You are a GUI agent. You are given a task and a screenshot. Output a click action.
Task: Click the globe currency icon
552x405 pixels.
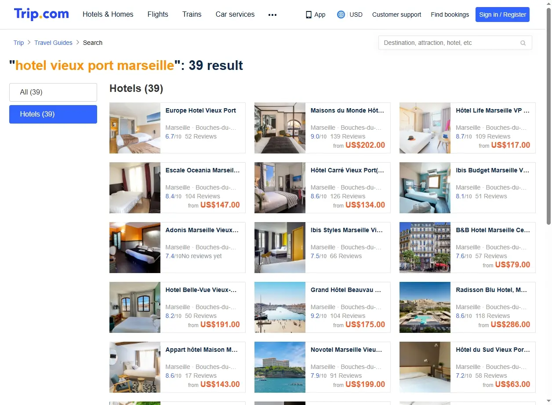[341, 15]
